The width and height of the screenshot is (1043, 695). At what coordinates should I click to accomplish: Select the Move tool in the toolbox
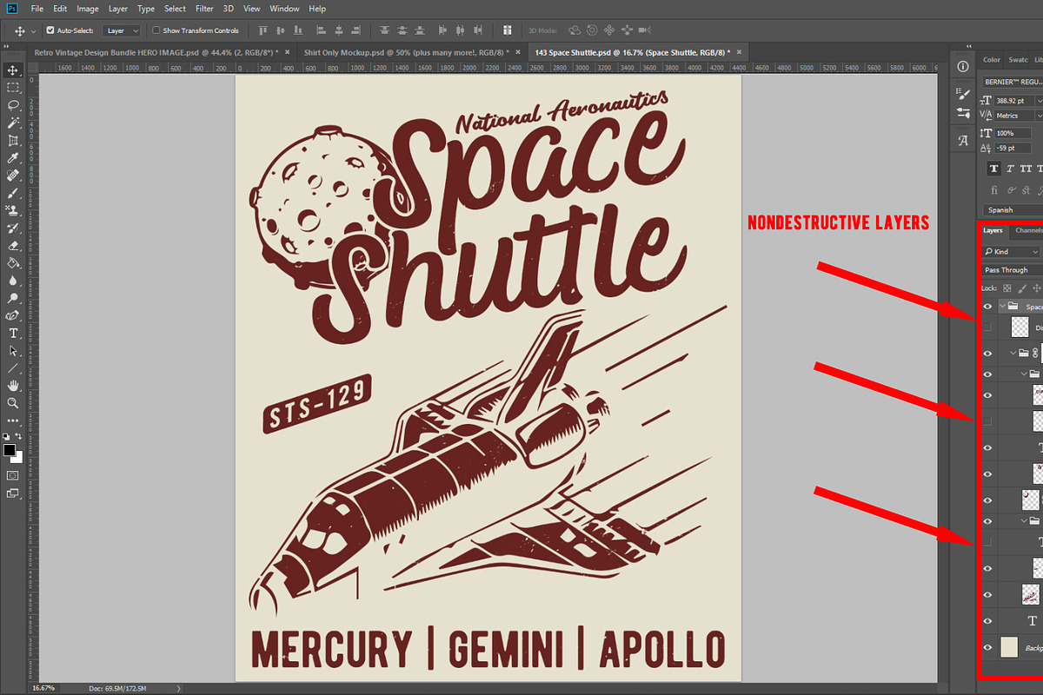tap(13, 70)
